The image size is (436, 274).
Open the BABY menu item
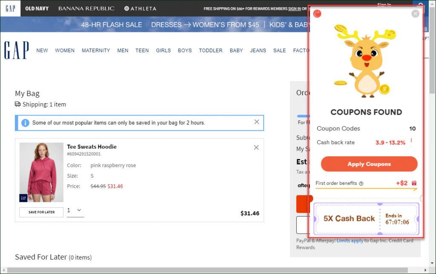236,51
